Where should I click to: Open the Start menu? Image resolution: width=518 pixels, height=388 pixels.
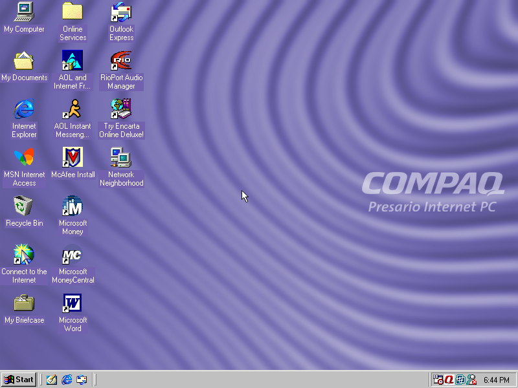click(x=19, y=380)
